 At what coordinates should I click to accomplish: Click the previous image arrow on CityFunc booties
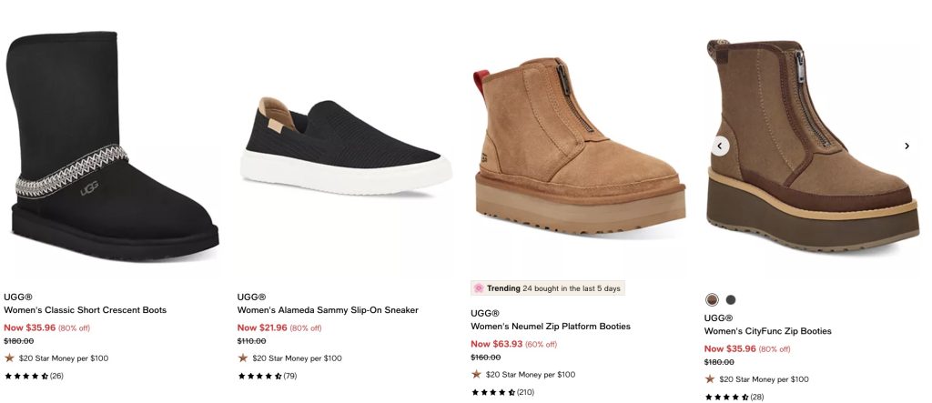click(x=719, y=146)
